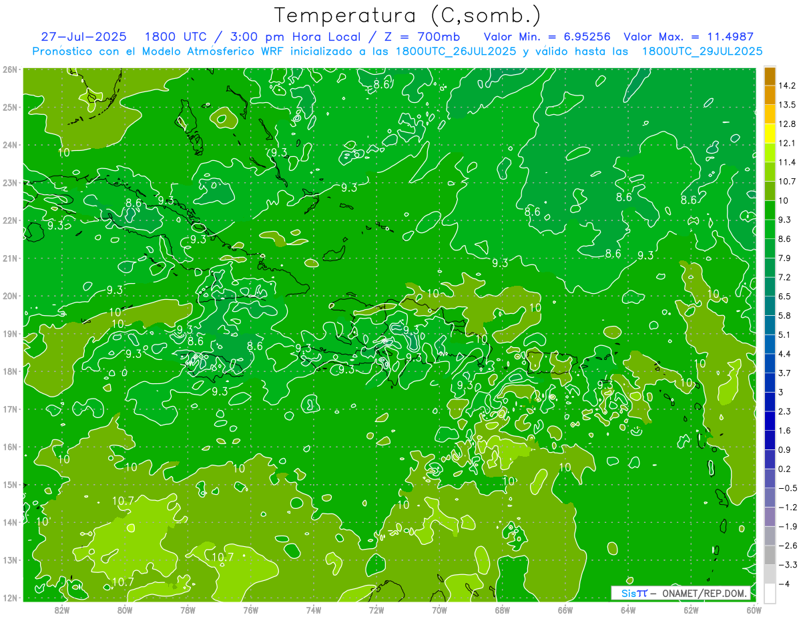Click the blue swatch between 3.7 and 3
This screenshot has width=801, height=619.
pos(770,382)
